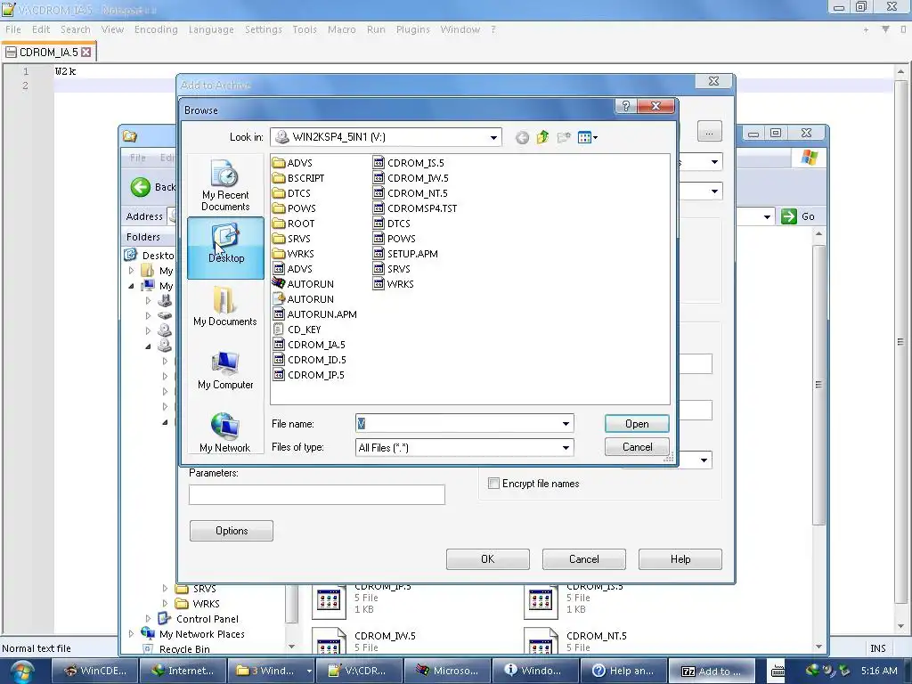
Task: Open the View Menu dropdown in Browse dialog
Action: click(588, 138)
